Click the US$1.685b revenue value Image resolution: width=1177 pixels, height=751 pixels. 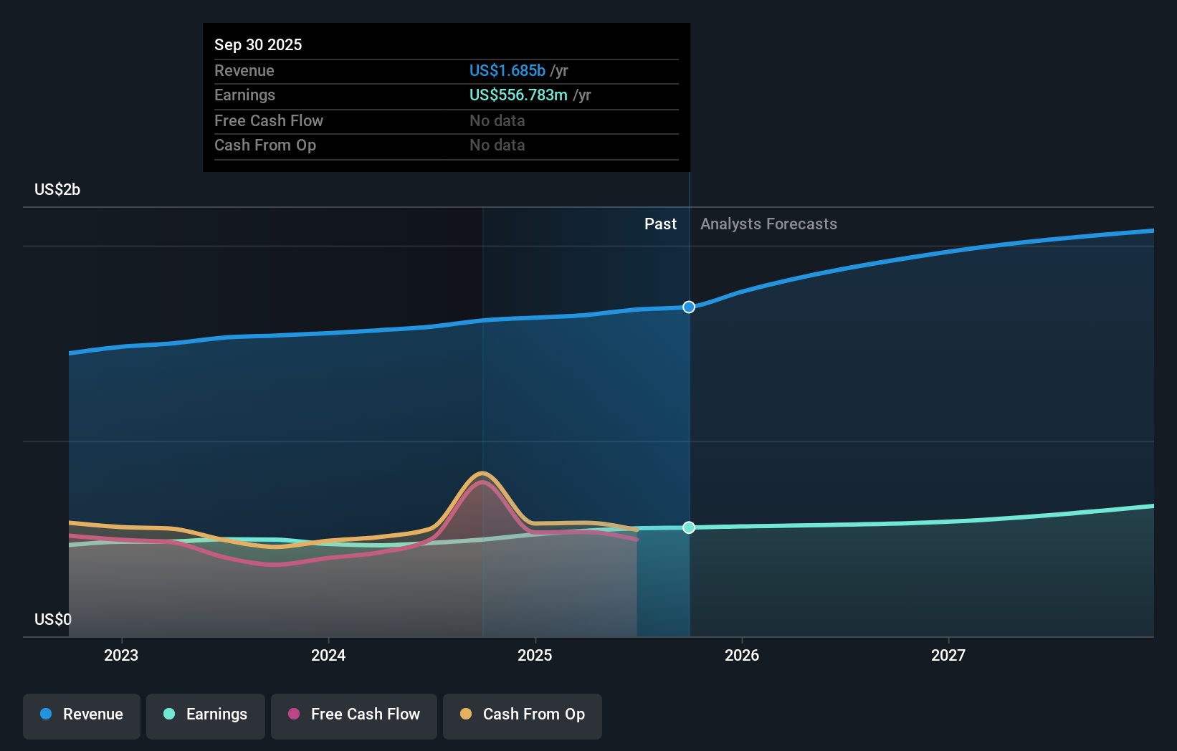[508, 70]
